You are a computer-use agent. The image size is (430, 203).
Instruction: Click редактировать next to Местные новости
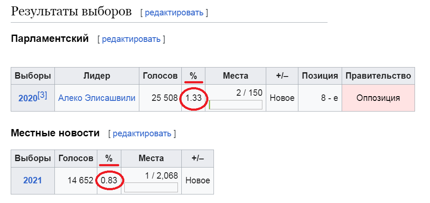(142, 134)
